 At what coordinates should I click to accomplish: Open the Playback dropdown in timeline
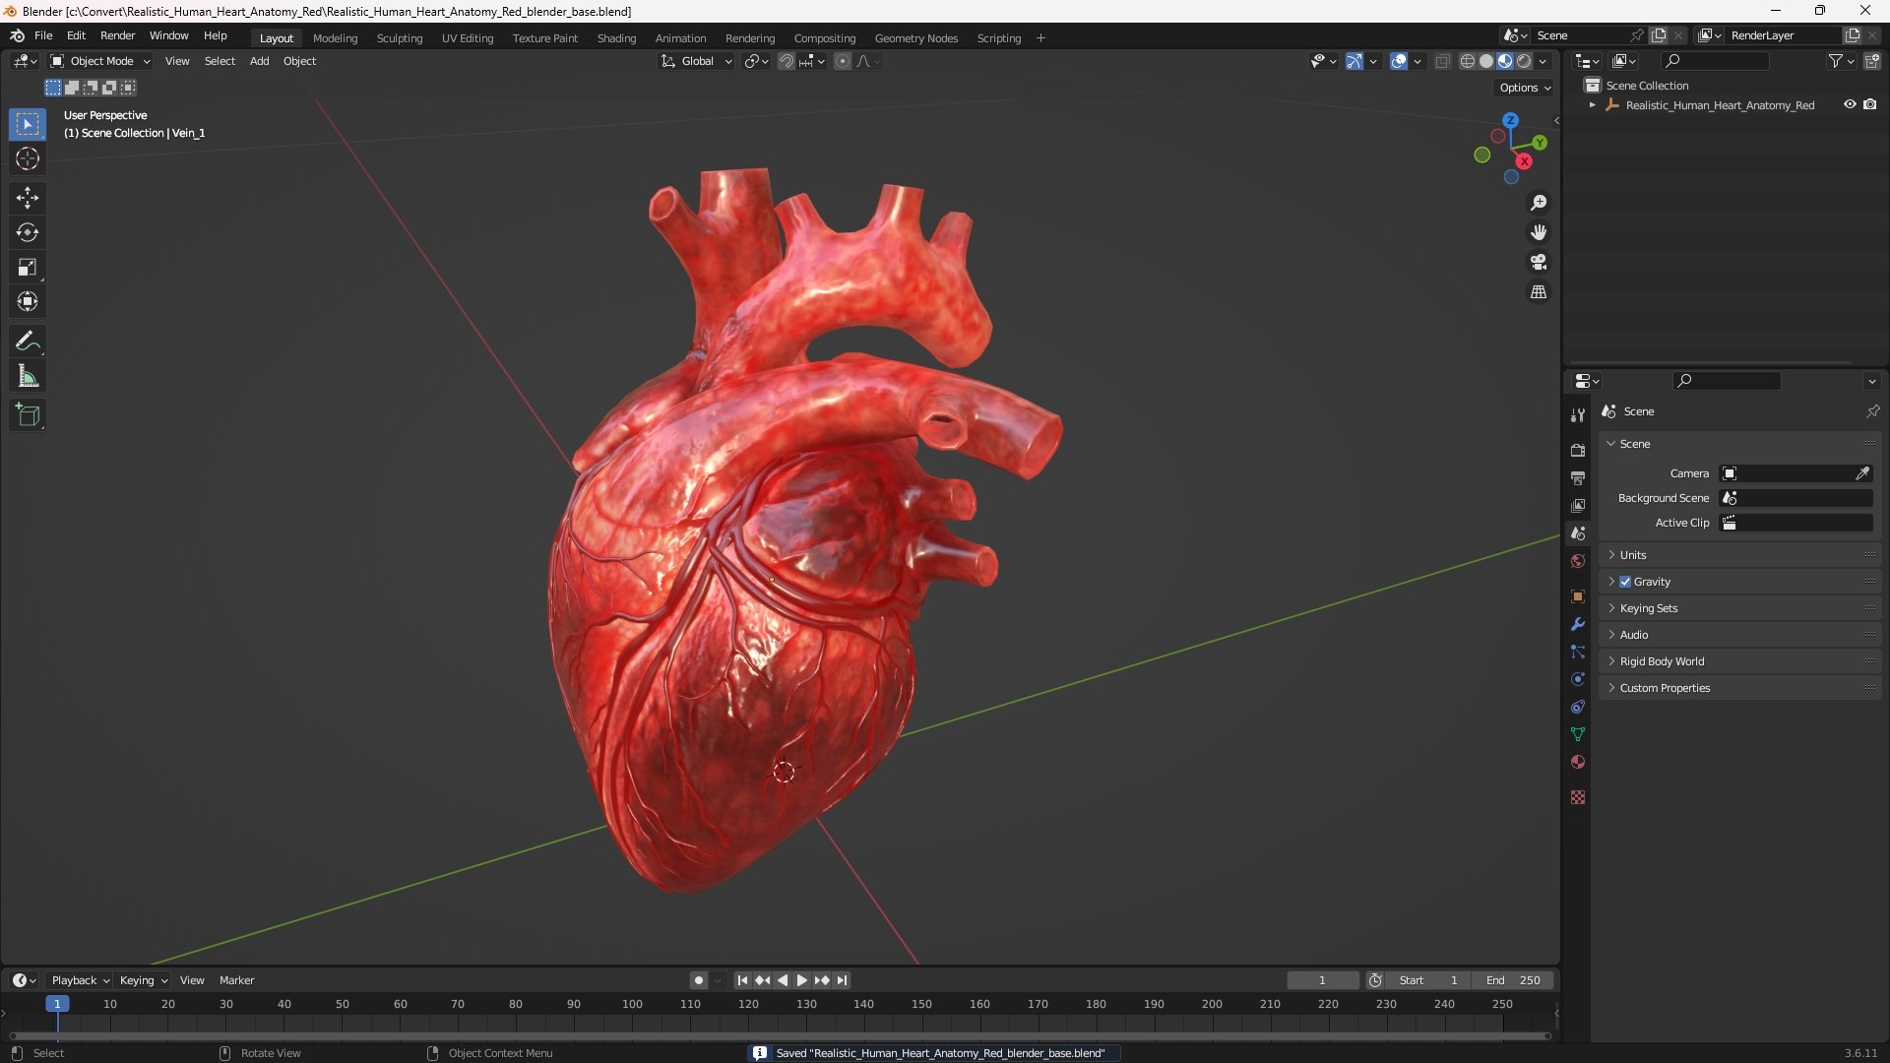pos(80,980)
